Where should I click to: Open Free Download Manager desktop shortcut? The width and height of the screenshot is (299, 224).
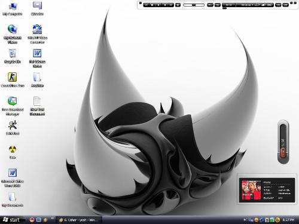pyautogui.click(x=13, y=106)
